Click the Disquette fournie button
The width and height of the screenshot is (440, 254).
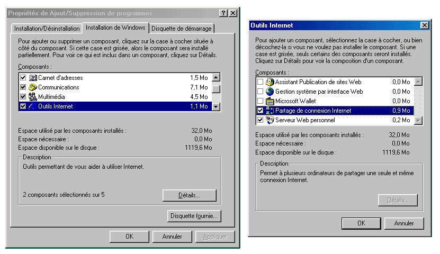pos(194,216)
